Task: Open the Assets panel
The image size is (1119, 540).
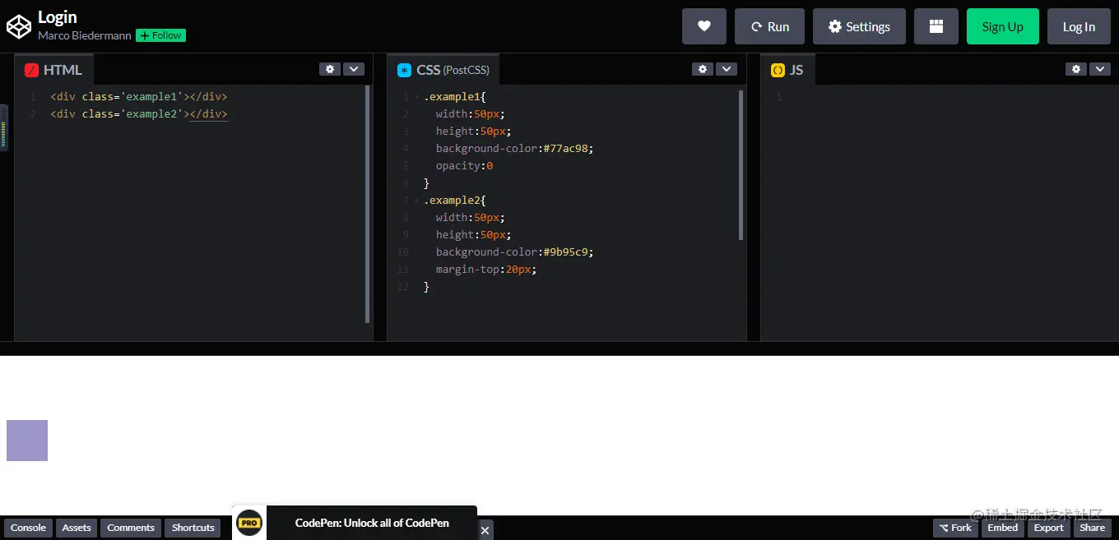Action: [x=77, y=528]
